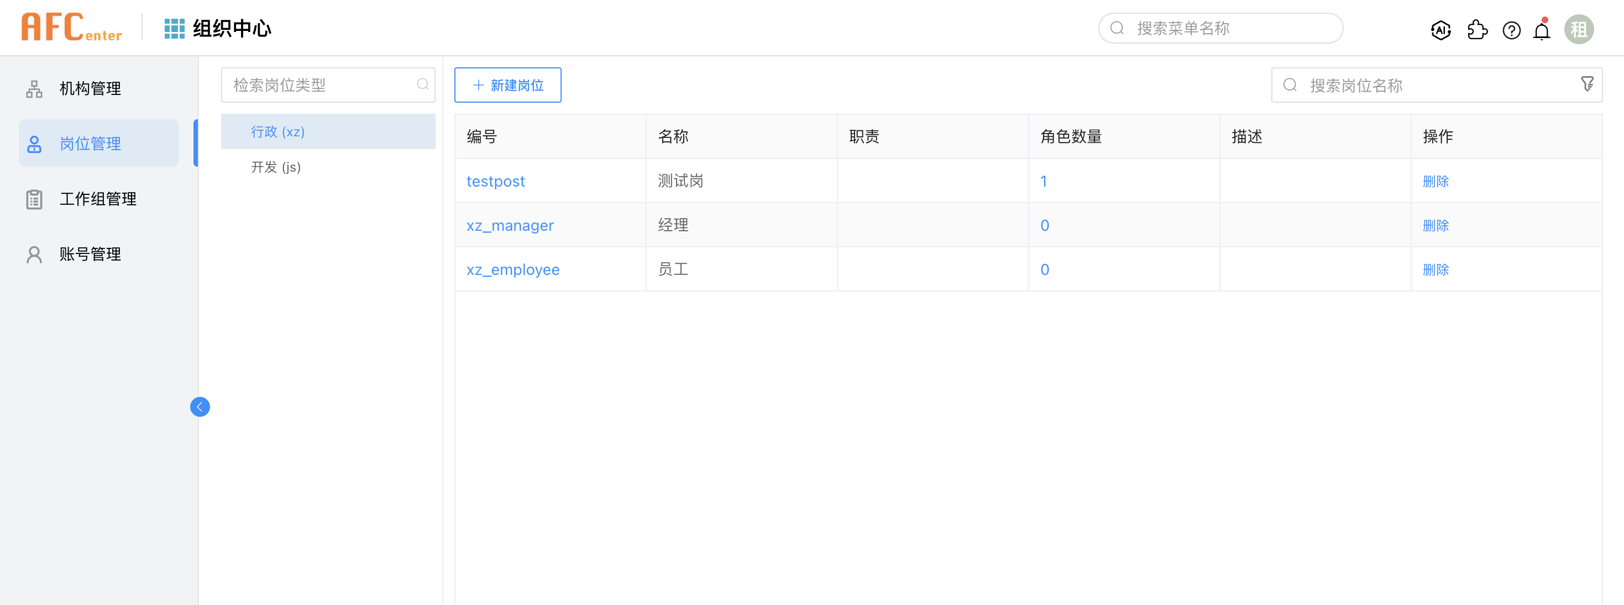Image resolution: width=1624 pixels, height=605 pixels.
Task: Click the 新建岗位 button
Action: pos(507,85)
